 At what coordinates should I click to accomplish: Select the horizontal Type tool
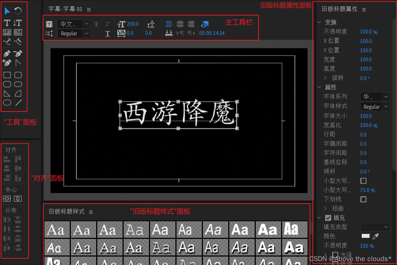7,23
